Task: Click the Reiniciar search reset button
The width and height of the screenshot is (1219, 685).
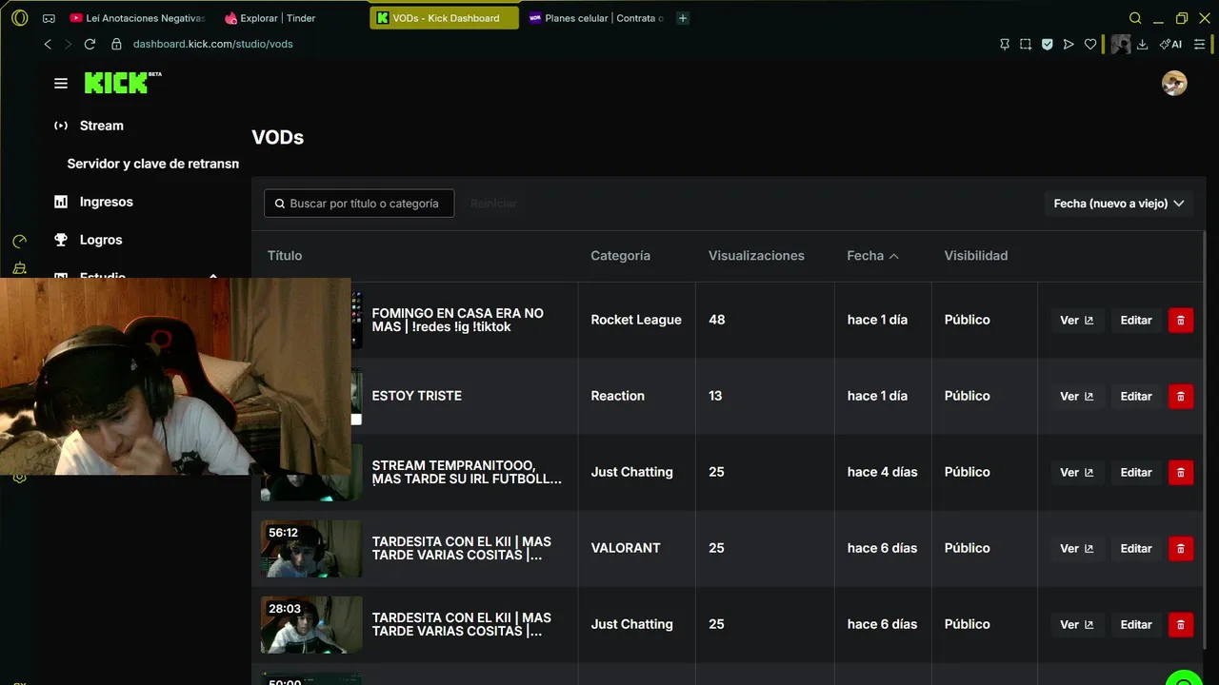Action: point(493,204)
